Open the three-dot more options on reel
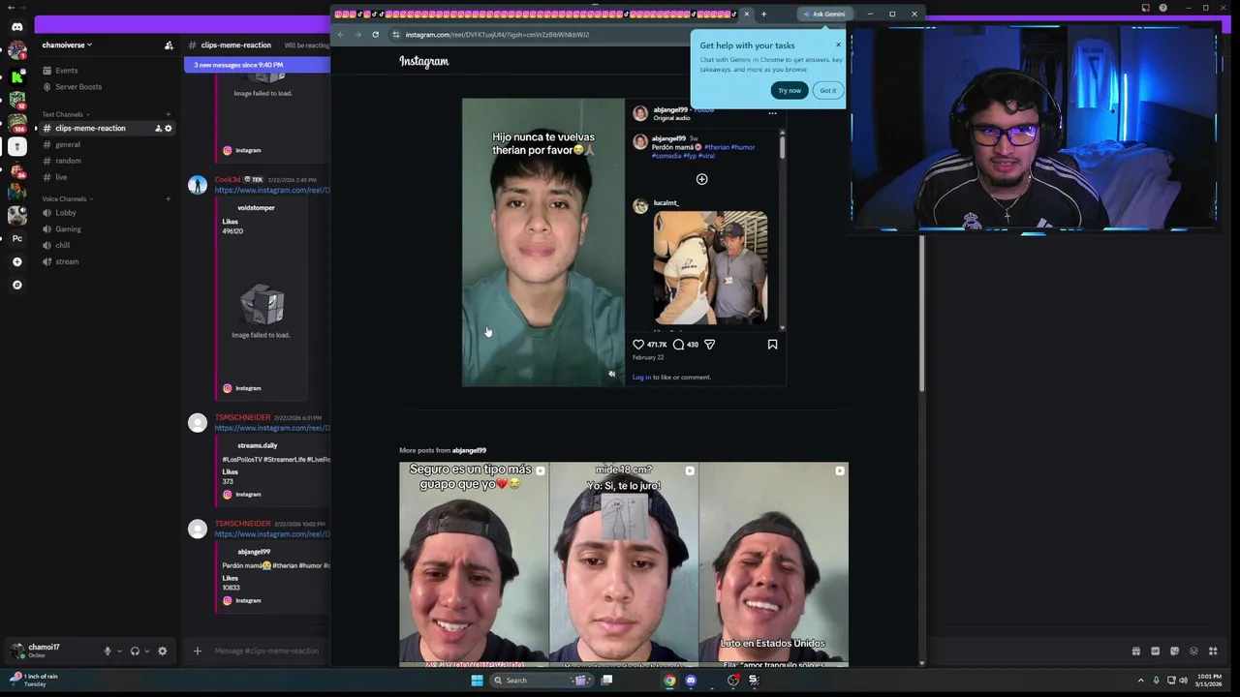This screenshot has width=1240, height=697. 772,113
